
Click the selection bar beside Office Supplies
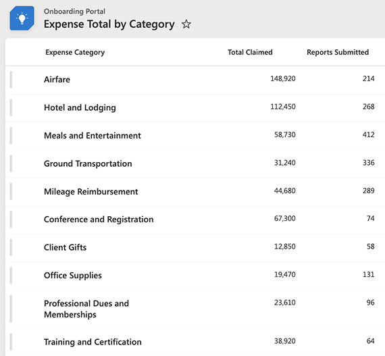click(x=11, y=275)
